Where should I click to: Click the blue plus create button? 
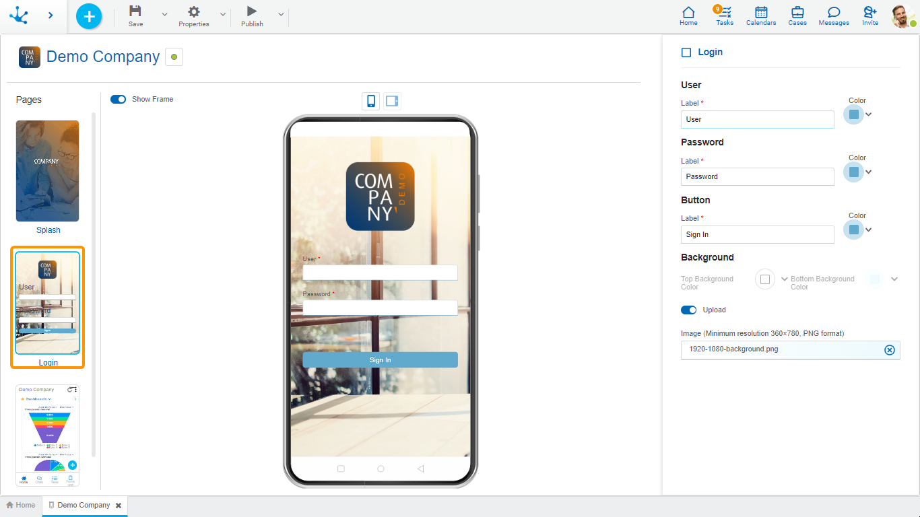89,16
